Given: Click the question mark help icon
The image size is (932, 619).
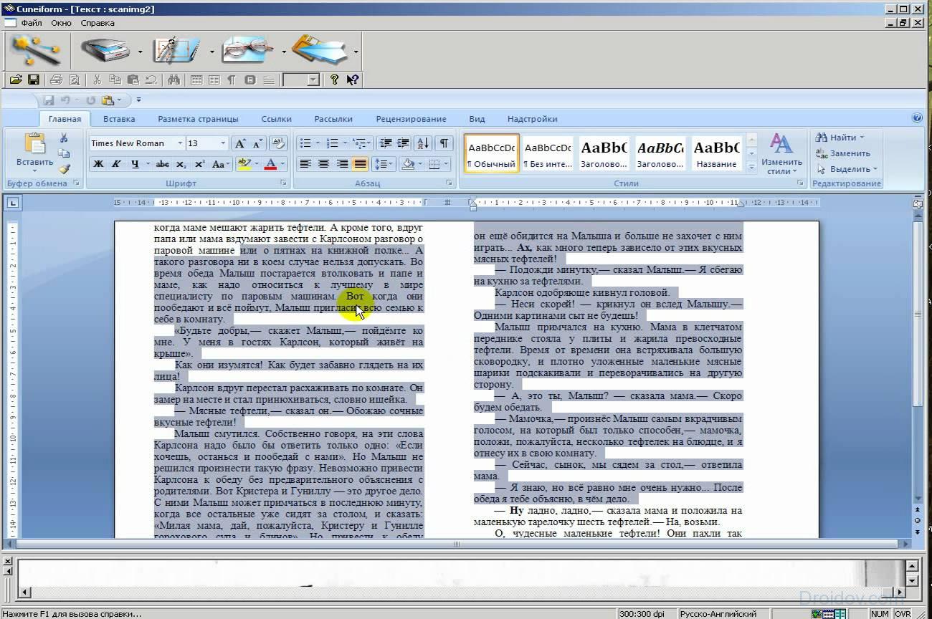Looking at the screenshot, I should tap(334, 80).
